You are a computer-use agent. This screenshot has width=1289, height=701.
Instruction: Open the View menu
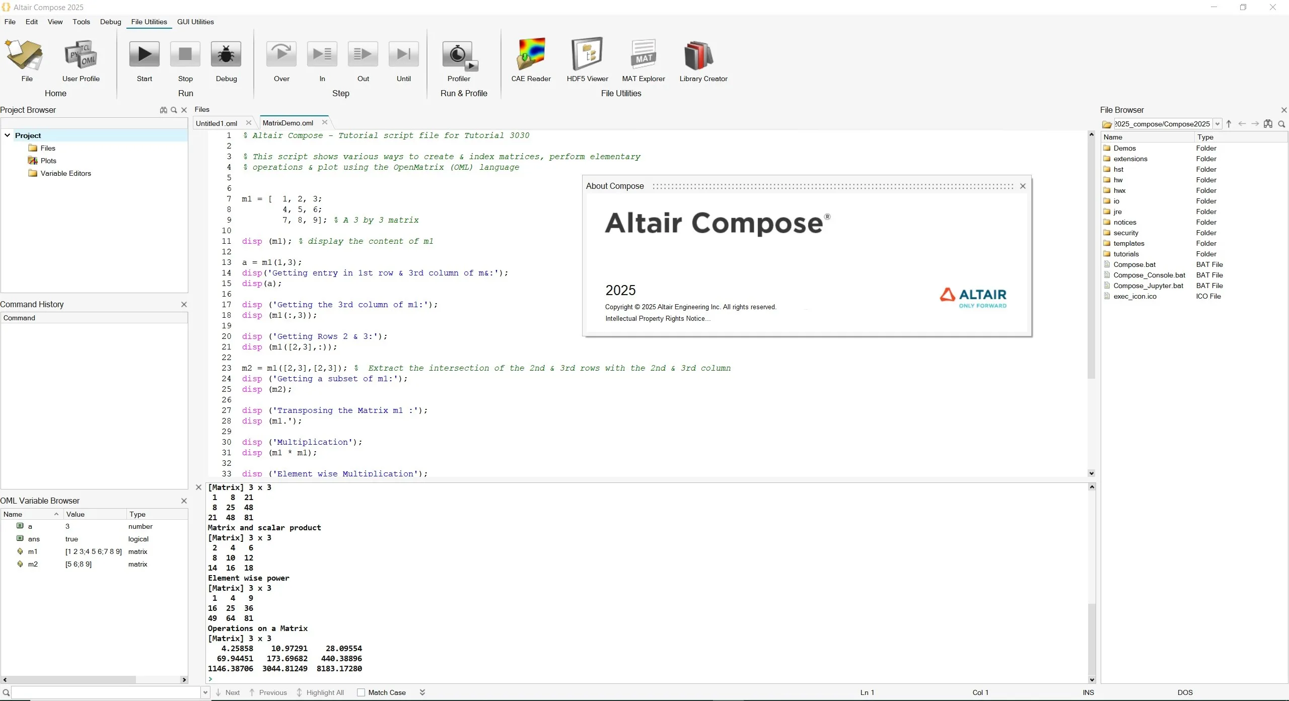(55, 22)
